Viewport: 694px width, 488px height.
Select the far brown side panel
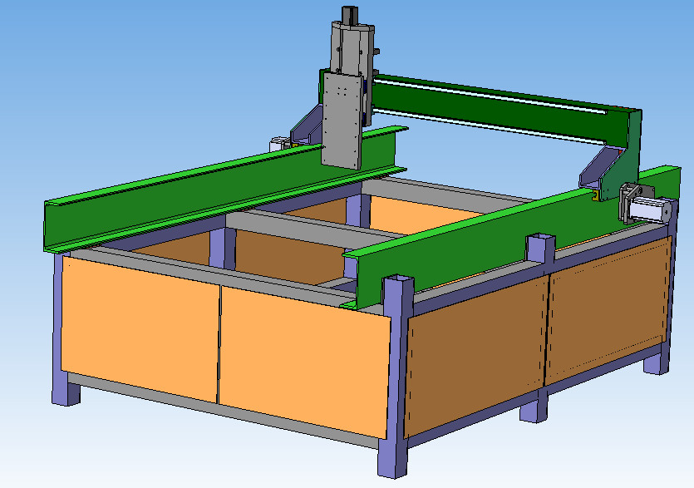point(608,310)
